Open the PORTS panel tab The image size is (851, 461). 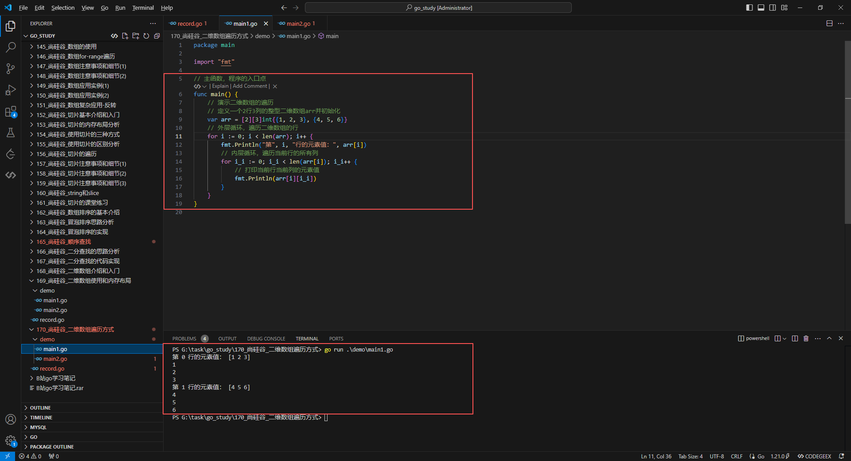336,339
